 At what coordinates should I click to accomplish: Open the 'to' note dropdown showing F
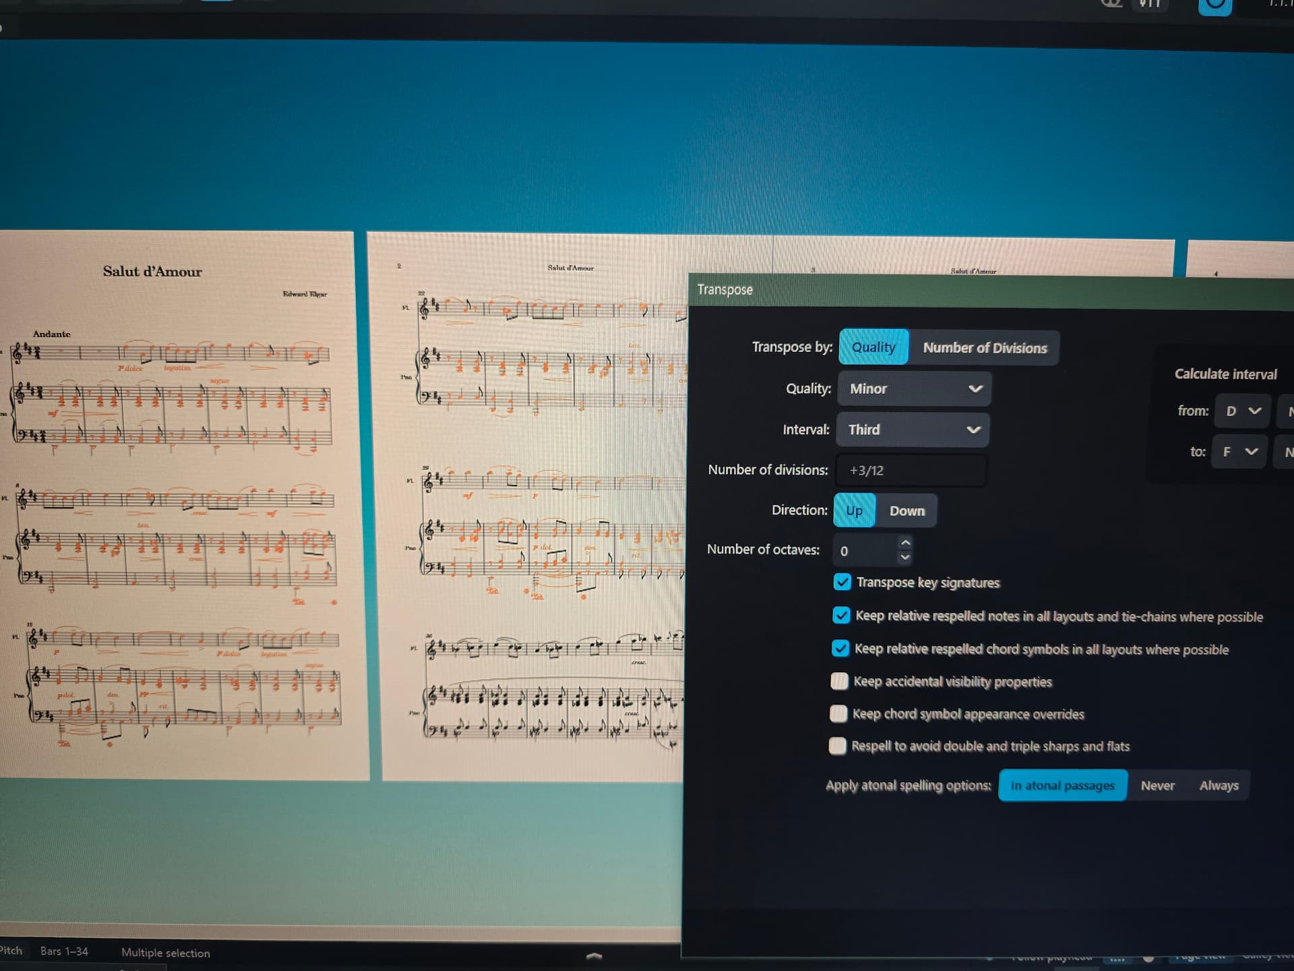[1239, 452]
